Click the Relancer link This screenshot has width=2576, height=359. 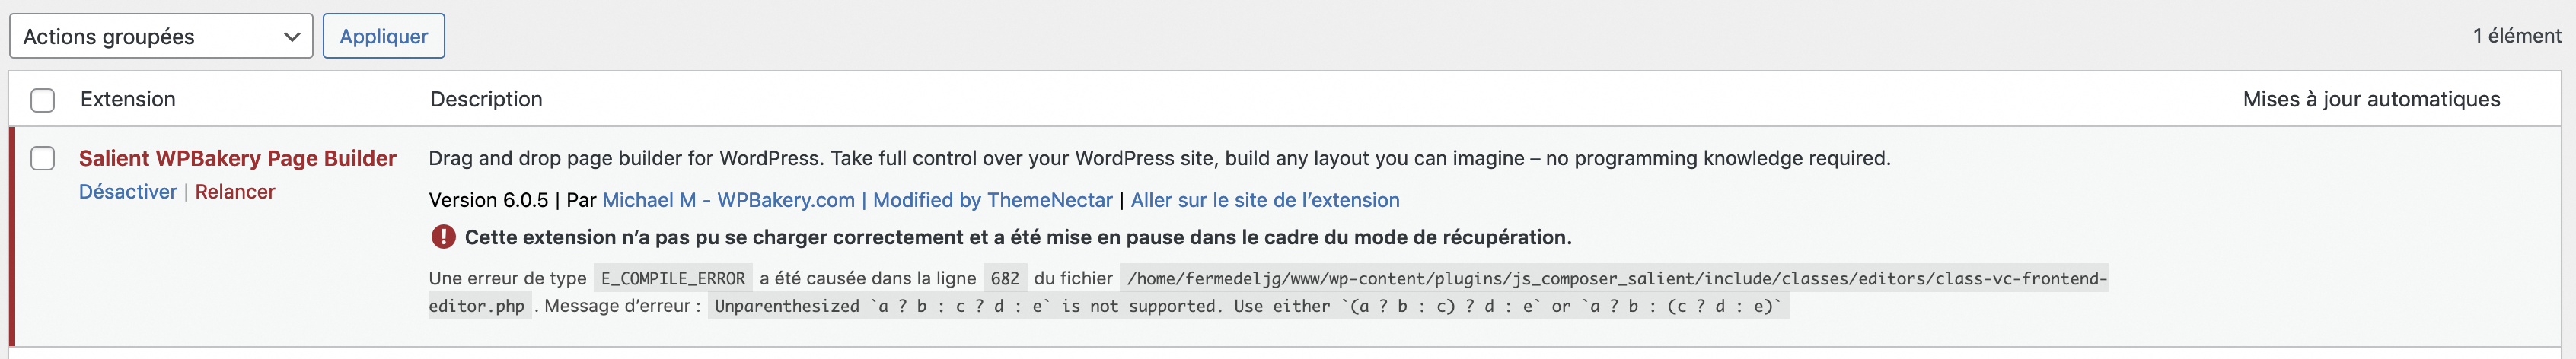[x=234, y=192]
